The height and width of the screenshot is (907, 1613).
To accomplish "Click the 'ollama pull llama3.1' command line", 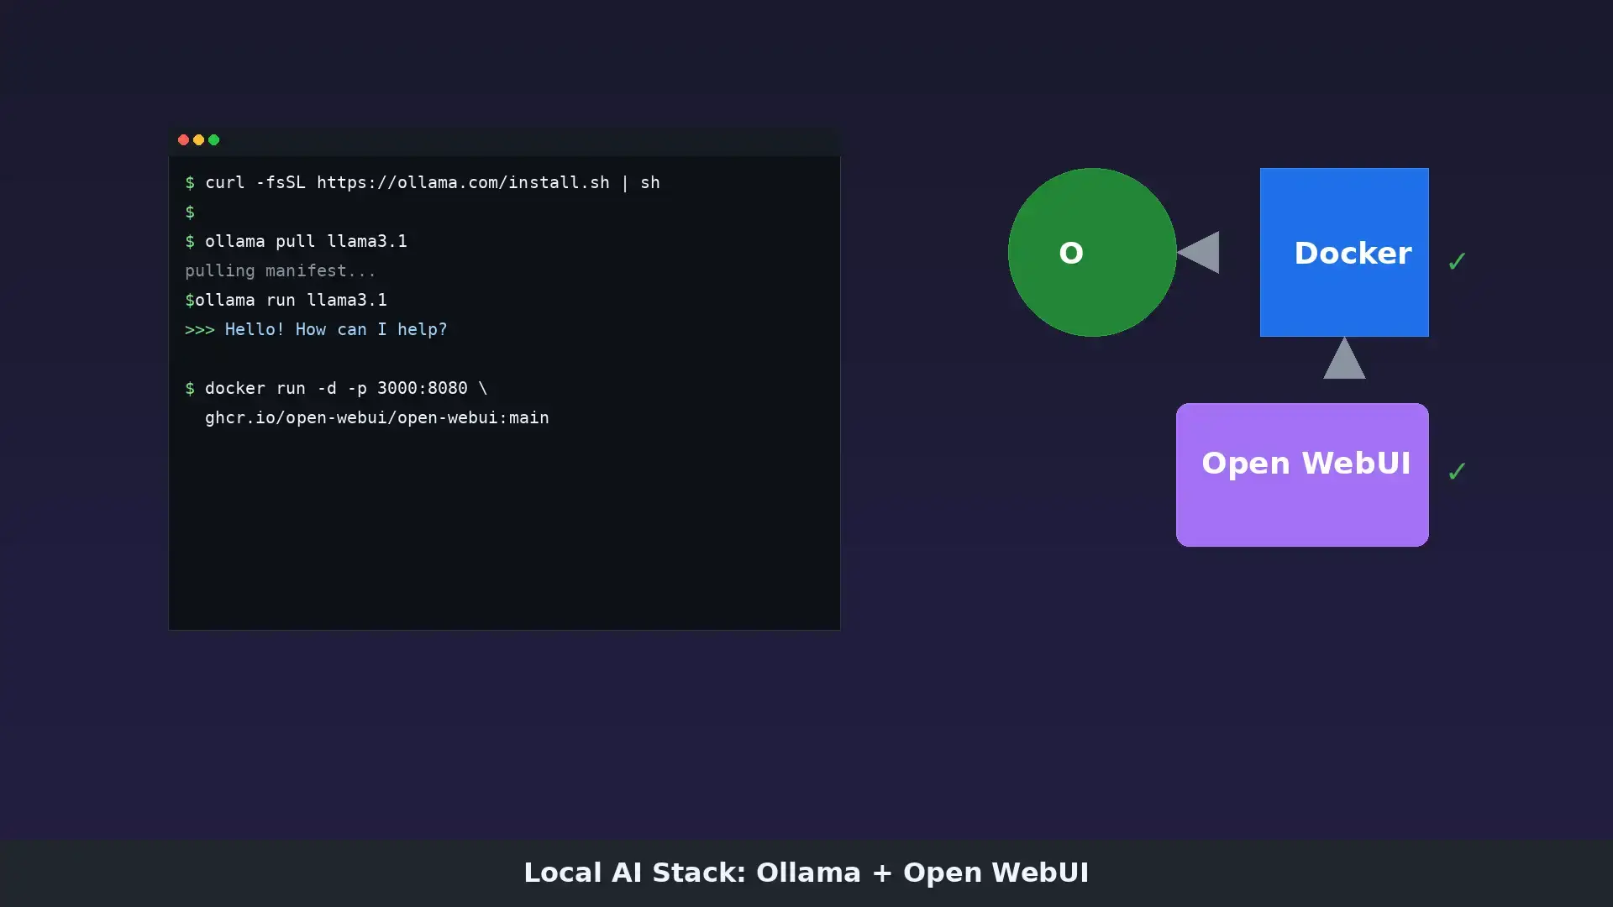I will coord(297,241).
